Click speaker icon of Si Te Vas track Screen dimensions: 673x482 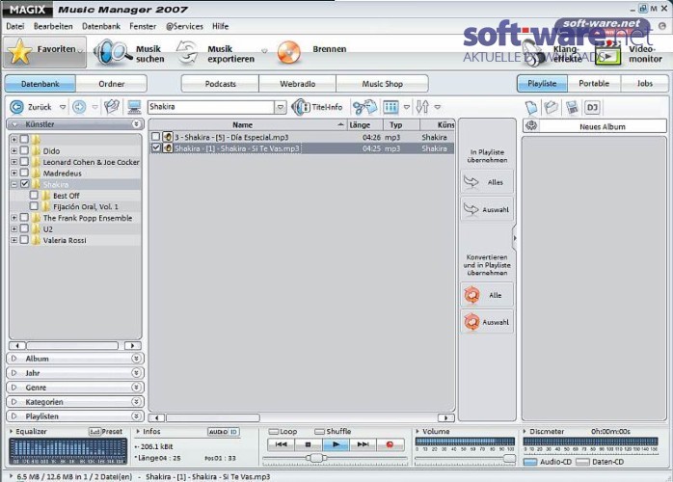tap(168, 148)
